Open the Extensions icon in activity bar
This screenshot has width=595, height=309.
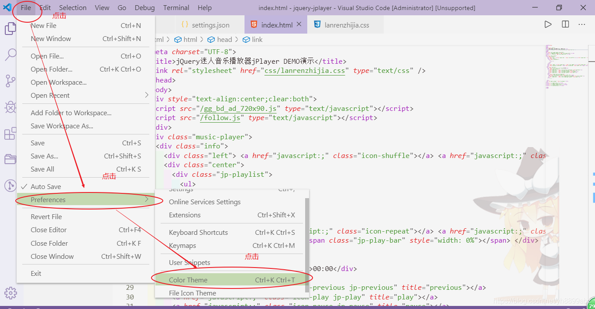point(10,134)
